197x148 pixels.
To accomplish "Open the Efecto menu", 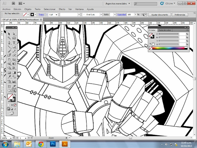I will 62,9.
